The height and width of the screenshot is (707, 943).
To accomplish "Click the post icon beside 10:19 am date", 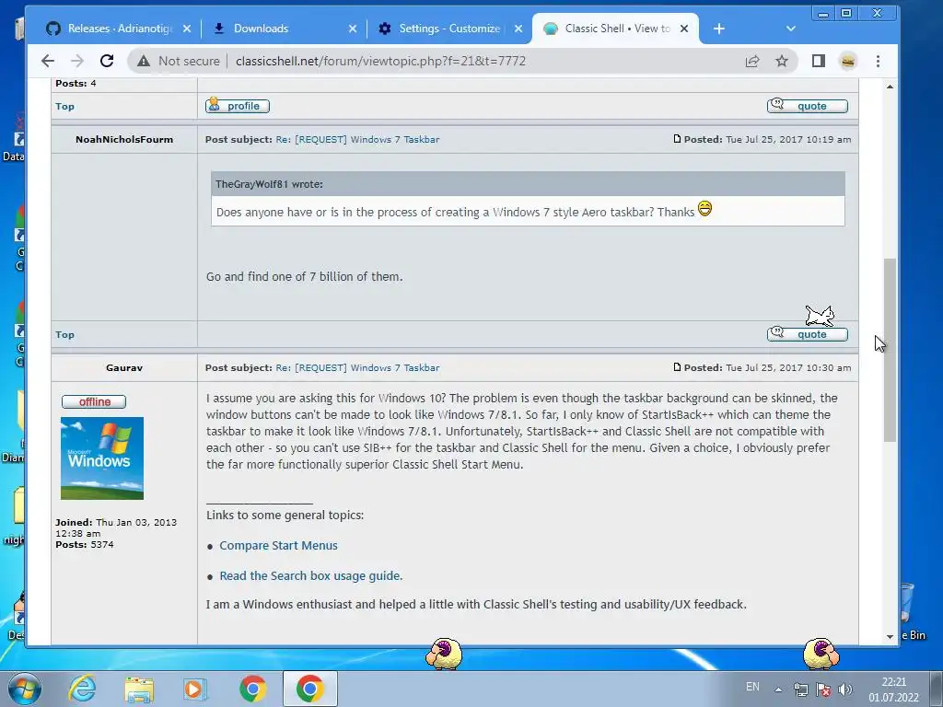I will coord(677,139).
